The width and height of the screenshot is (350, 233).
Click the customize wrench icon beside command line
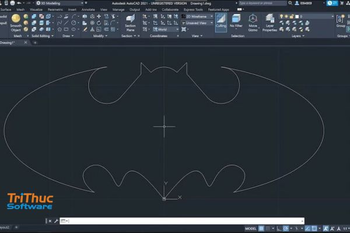coord(56,221)
